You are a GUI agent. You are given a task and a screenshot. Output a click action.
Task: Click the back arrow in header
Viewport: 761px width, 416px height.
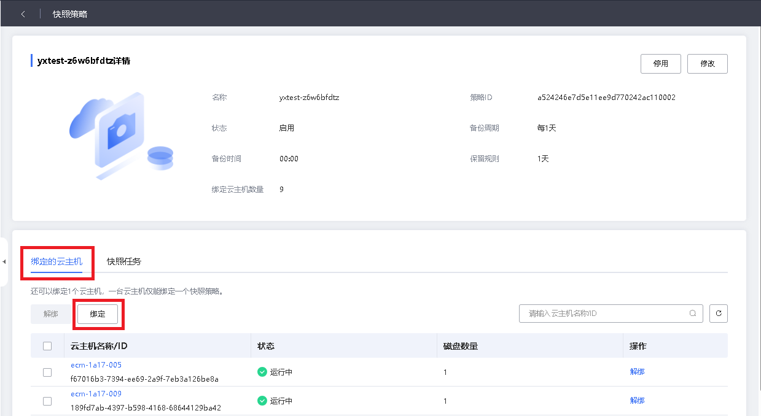23,13
